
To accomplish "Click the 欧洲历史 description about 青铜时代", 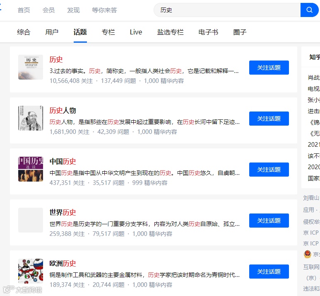I will [144, 275].
